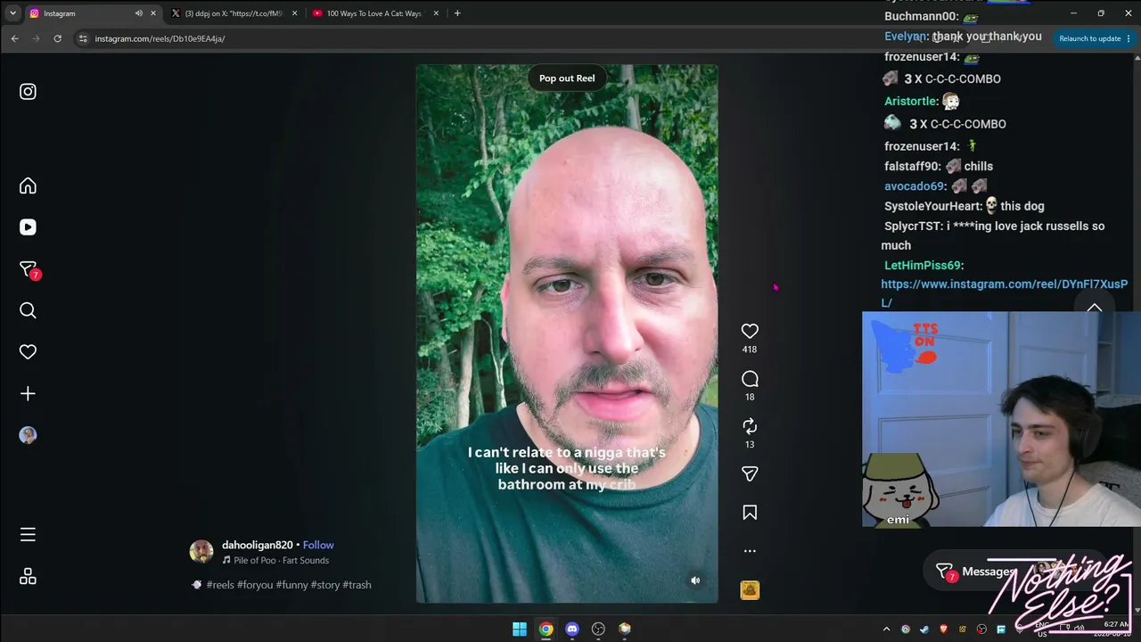Open the #foryou hashtag

(x=255, y=585)
